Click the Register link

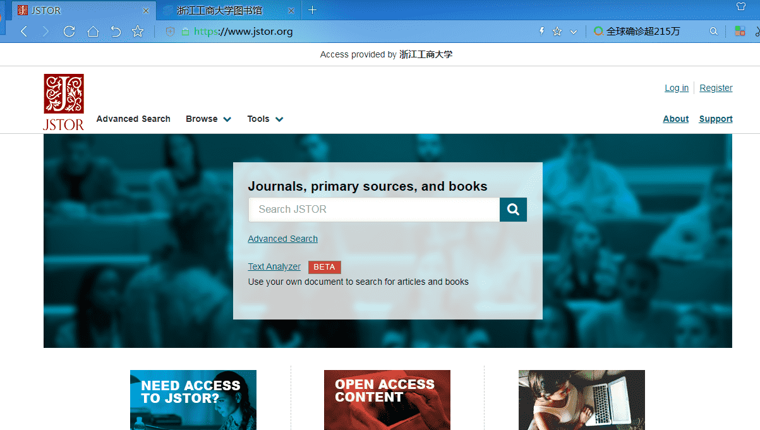tap(716, 88)
